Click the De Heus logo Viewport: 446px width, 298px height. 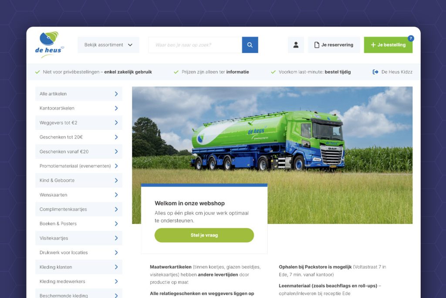tap(49, 45)
